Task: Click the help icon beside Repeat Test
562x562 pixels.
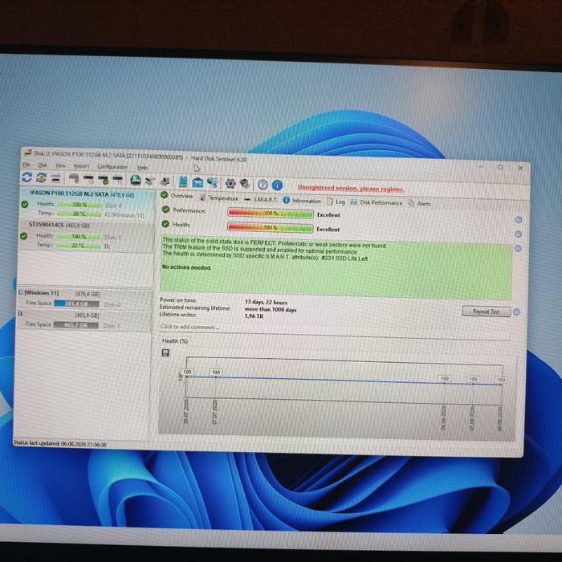Action: click(x=516, y=312)
